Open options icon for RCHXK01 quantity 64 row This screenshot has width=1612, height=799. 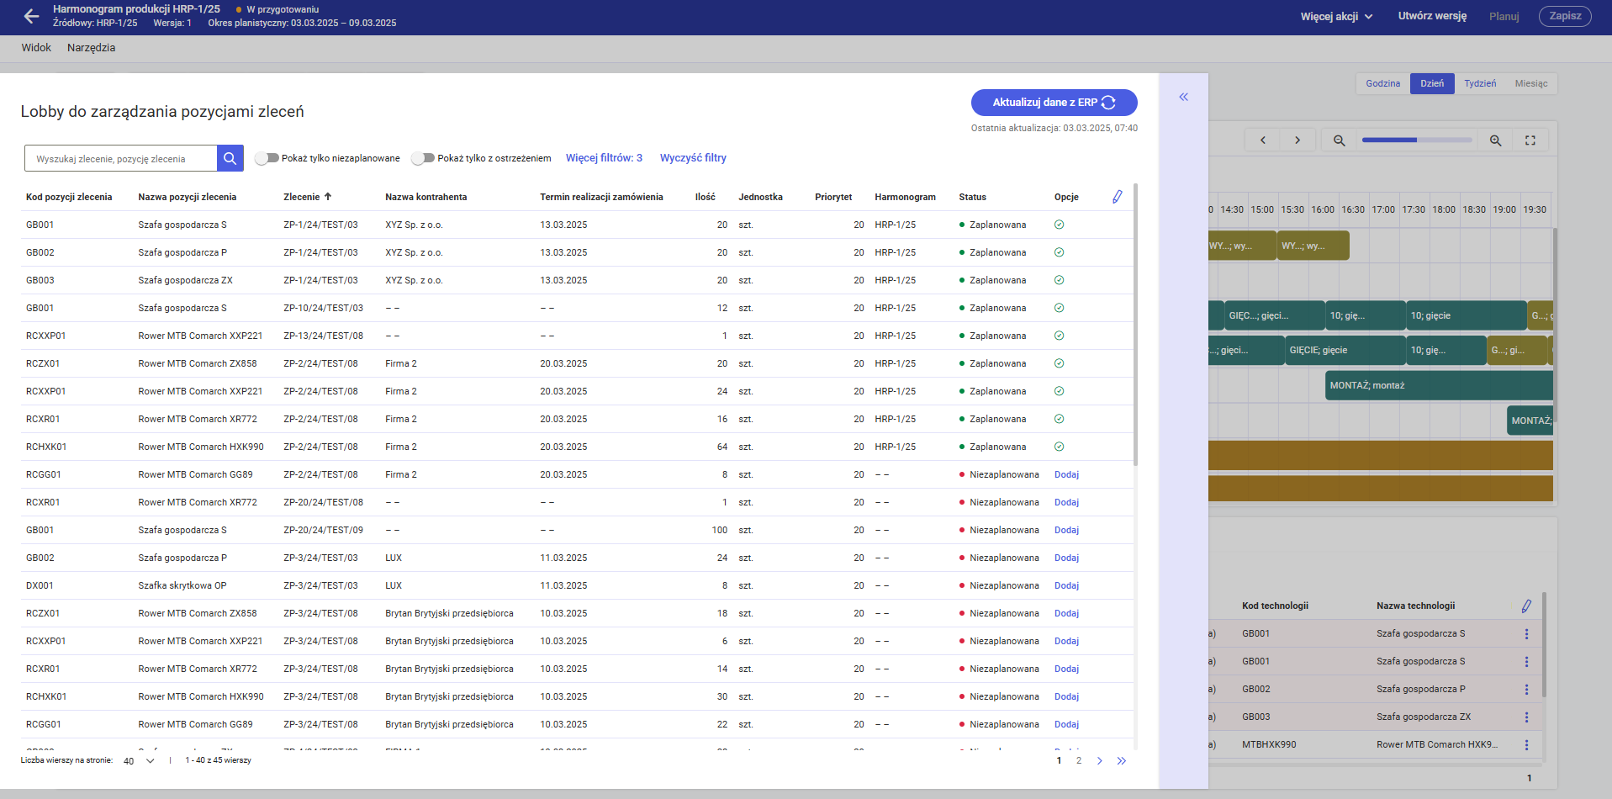point(1059,447)
